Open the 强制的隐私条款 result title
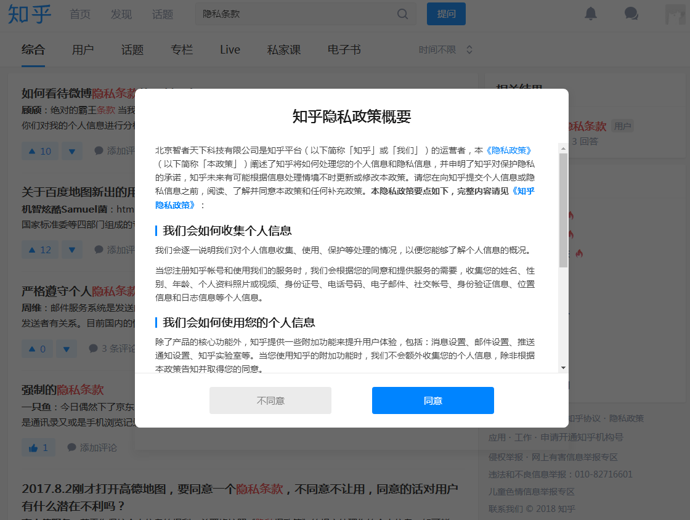Screen dimensions: 690x520 (x=62, y=390)
